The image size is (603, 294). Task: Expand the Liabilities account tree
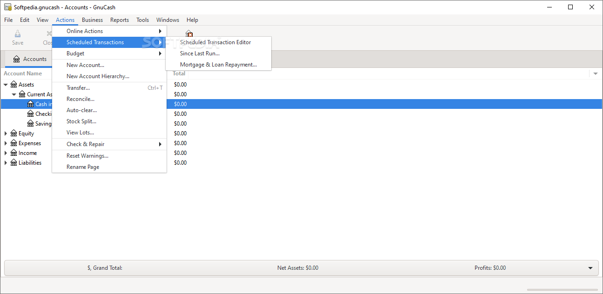(x=6, y=163)
